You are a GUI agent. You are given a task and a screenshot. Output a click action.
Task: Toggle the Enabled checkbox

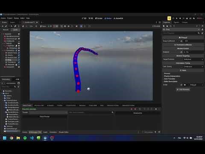(x=185, y=52)
